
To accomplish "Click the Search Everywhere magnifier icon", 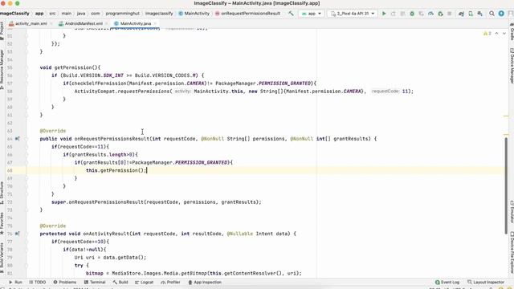I will click(492, 14).
